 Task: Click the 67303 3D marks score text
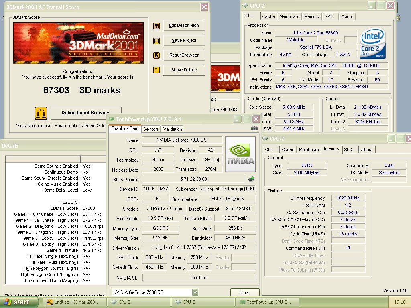(82, 90)
